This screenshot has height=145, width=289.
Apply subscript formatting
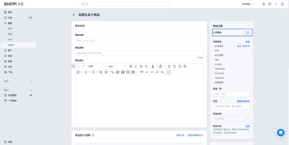click(162, 72)
